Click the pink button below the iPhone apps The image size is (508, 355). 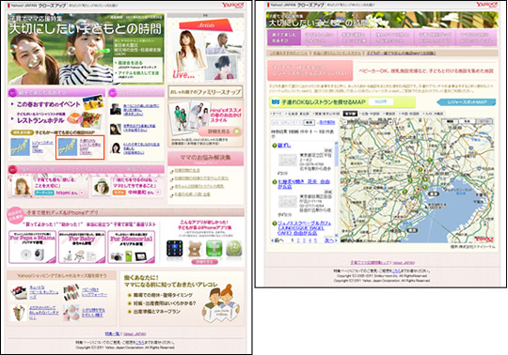click(205, 262)
